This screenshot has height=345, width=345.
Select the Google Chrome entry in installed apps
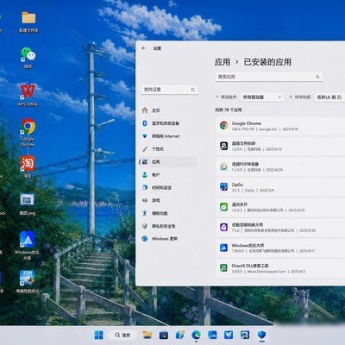pyautogui.click(x=280, y=126)
